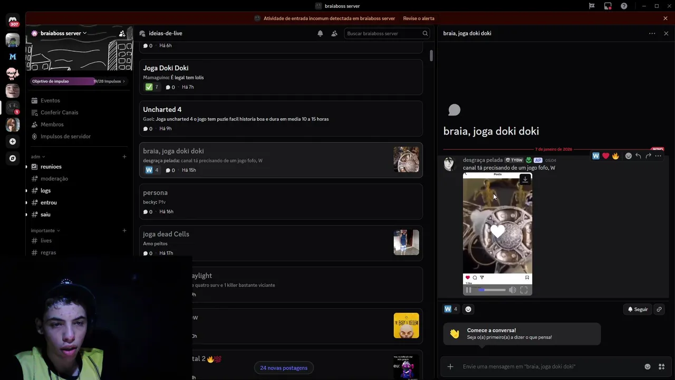Open attachment plus button in message box
The image size is (675, 380).
[450, 366]
